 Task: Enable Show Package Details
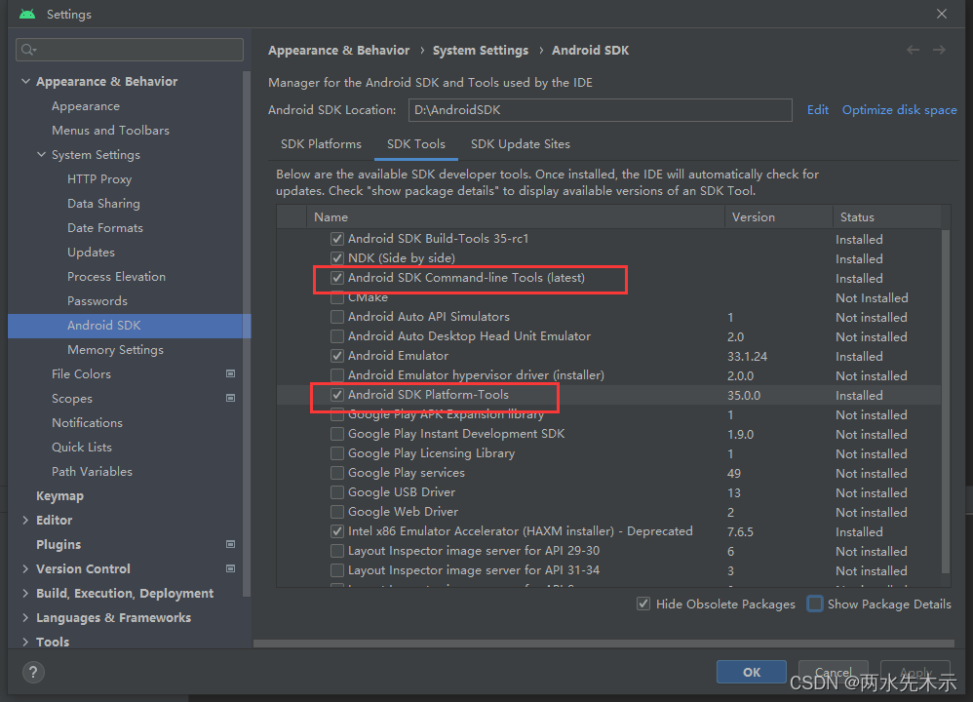pyautogui.click(x=814, y=604)
